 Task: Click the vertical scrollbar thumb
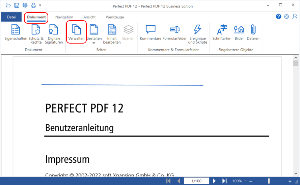coord(296,63)
